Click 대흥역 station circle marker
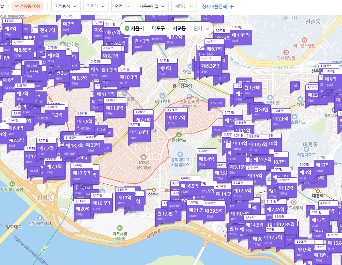Viewport: 342px width, 265px height. pyautogui.click(x=318, y=191)
